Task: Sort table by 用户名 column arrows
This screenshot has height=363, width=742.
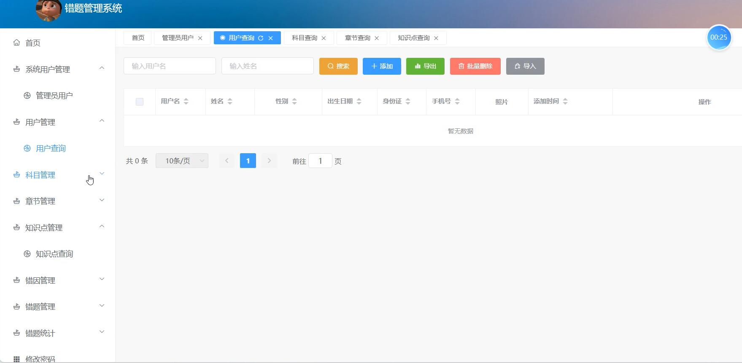Action: pyautogui.click(x=186, y=101)
